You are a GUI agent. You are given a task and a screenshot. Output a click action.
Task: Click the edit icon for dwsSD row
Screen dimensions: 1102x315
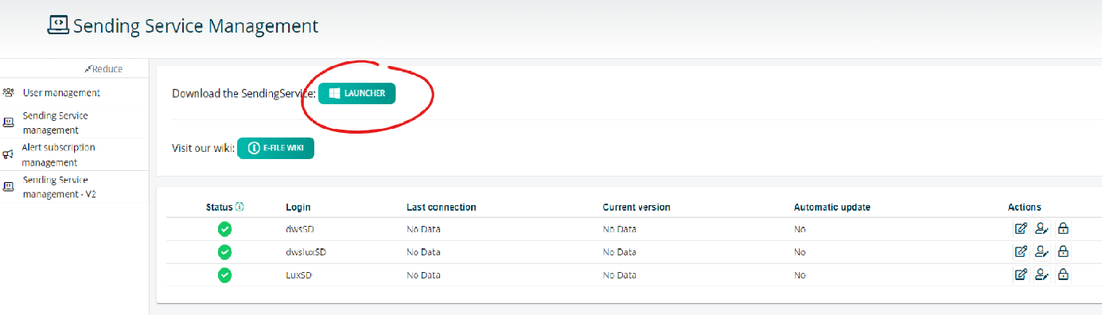tap(1021, 229)
